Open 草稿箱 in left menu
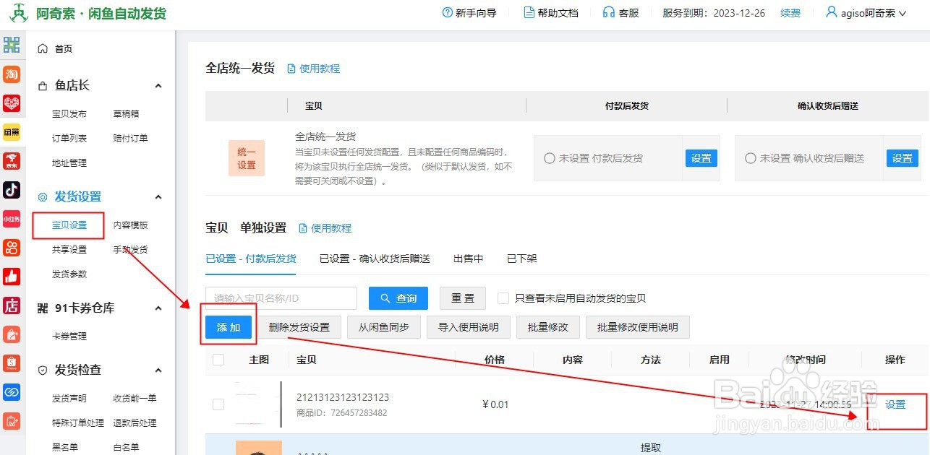The width and height of the screenshot is (930, 455). [126, 114]
